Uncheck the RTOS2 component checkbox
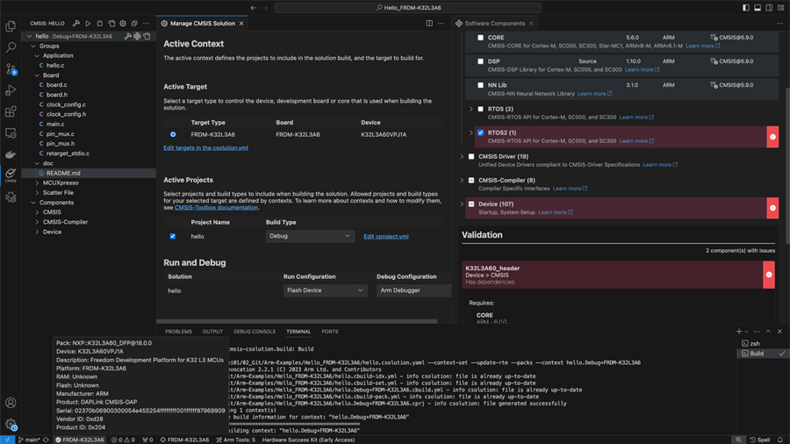Image resolution: width=790 pixels, height=444 pixels. pos(480,132)
